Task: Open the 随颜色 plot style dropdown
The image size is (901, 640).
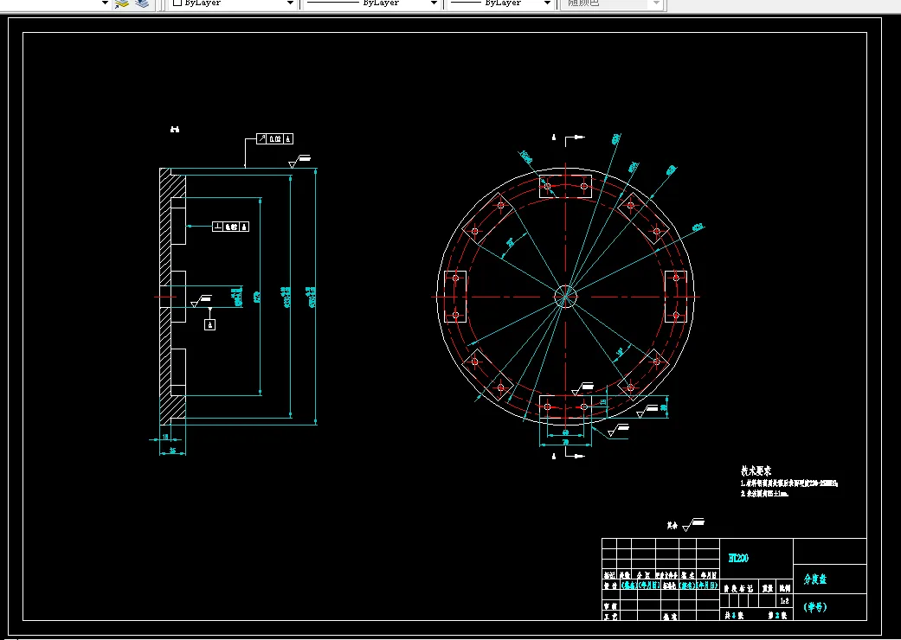Action: click(613, 3)
